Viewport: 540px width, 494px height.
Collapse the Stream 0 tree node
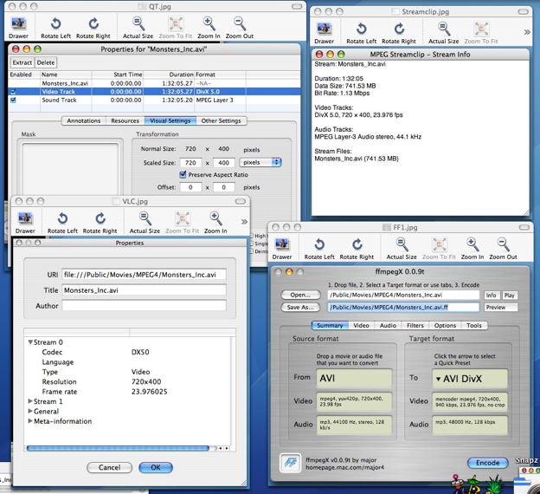pyautogui.click(x=30, y=342)
